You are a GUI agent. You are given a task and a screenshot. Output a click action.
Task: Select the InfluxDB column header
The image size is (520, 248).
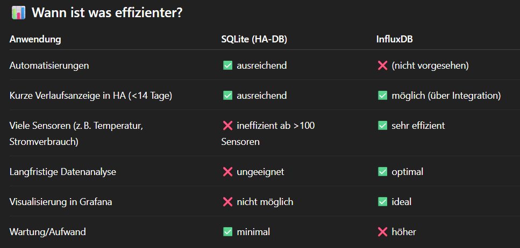394,39
